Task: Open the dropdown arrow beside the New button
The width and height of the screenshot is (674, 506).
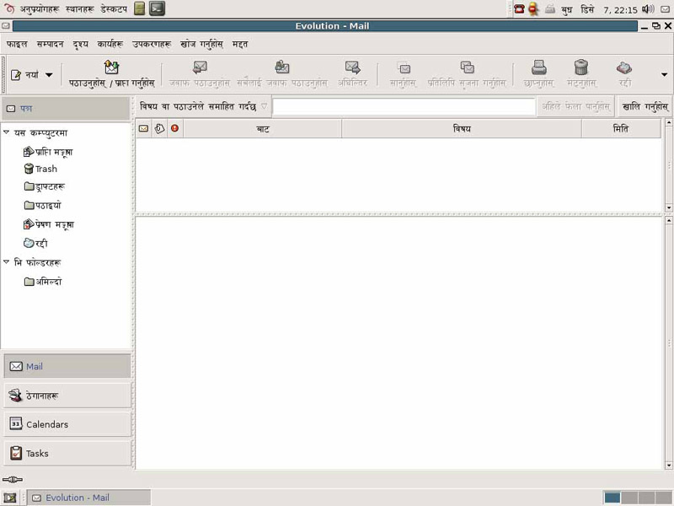Action: (x=49, y=75)
